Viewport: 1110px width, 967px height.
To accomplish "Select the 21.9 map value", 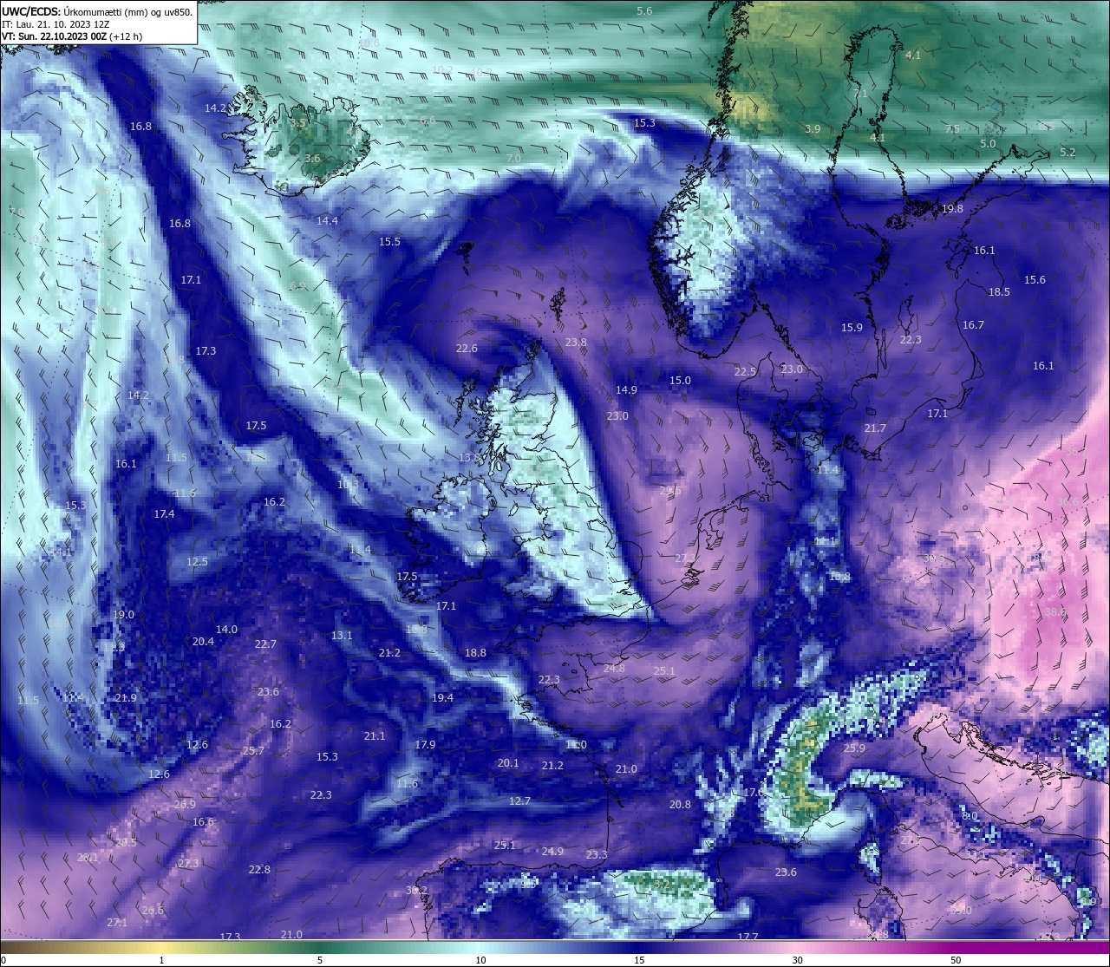I will point(126,698).
